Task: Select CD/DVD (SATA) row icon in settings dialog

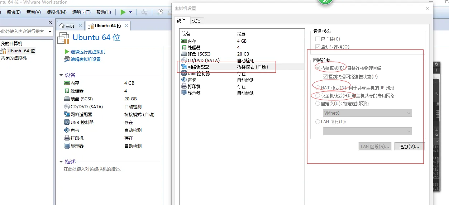Action: (x=184, y=61)
